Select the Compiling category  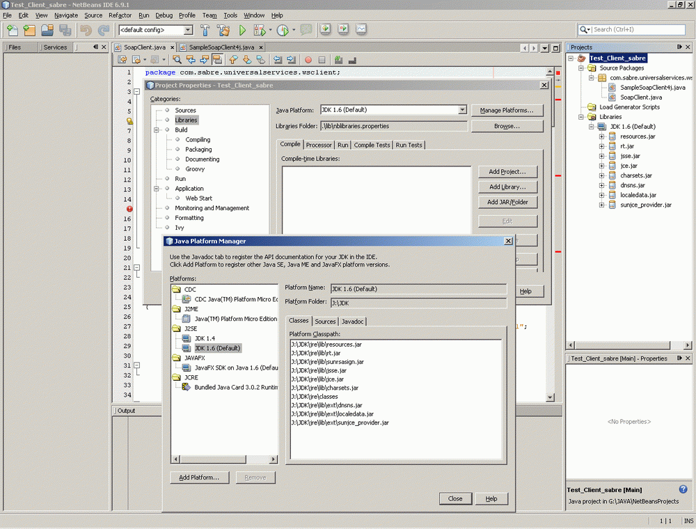click(x=198, y=140)
